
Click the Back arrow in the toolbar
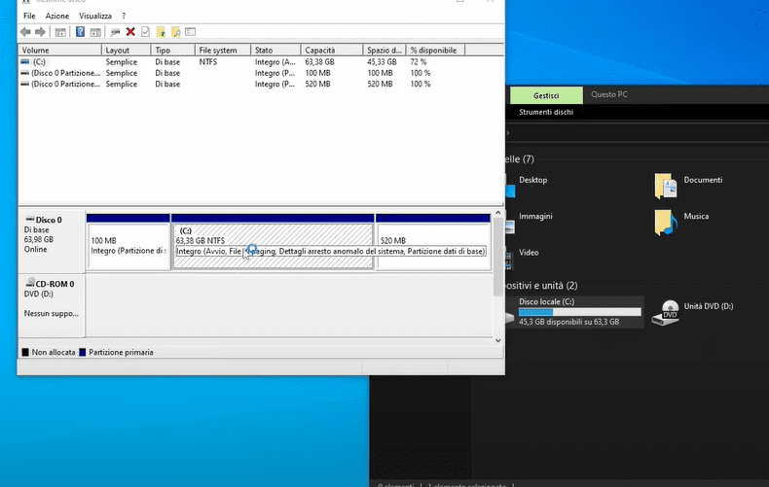(x=25, y=32)
